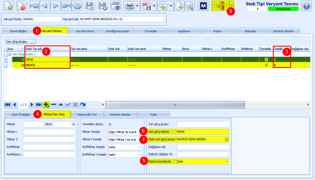This screenshot has width=315, height=180.
Task: Open the RefMiktar hesabı dropdown
Action: tap(139, 147)
